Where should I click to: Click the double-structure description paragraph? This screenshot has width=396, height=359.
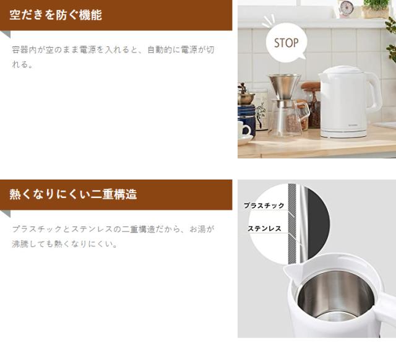click(x=113, y=236)
